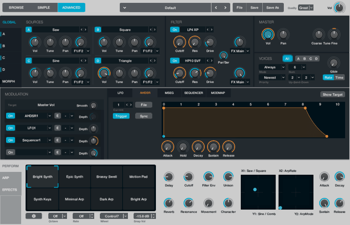Click the Save button
350x225 pixels.
pyautogui.click(x=254, y=8)
